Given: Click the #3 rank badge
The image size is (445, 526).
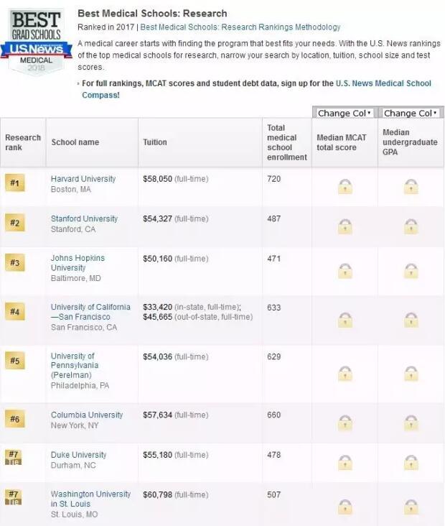Looking at the screenshot, I should tap(15, 262).
